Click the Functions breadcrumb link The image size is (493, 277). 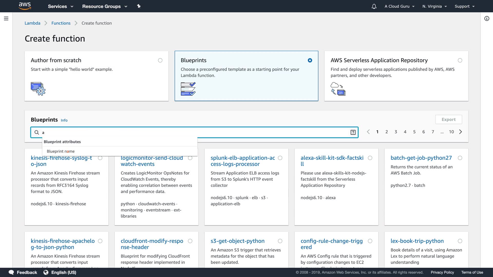tap(61, 23)
